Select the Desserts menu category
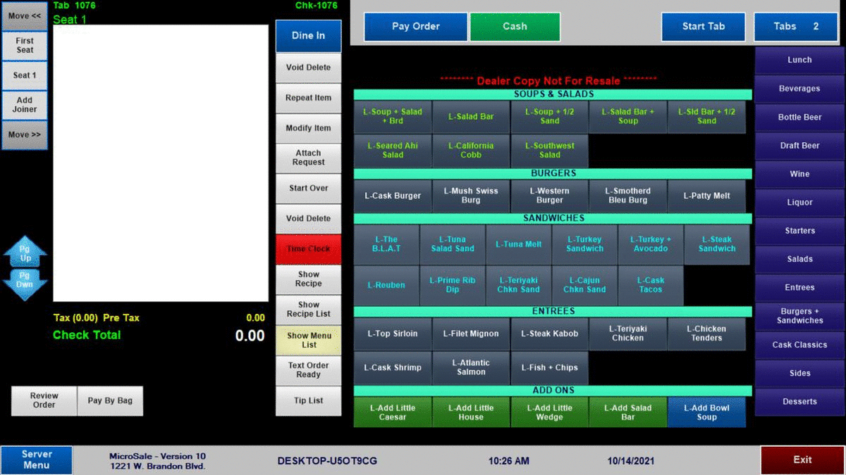The width and height of the screenshot is (846, 475). click(x=799, y=402)
